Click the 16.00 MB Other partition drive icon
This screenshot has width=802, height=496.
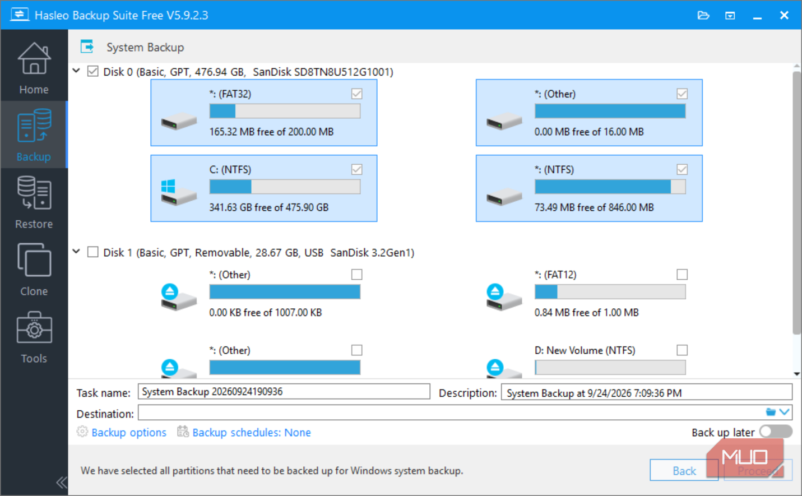point(504,121)
